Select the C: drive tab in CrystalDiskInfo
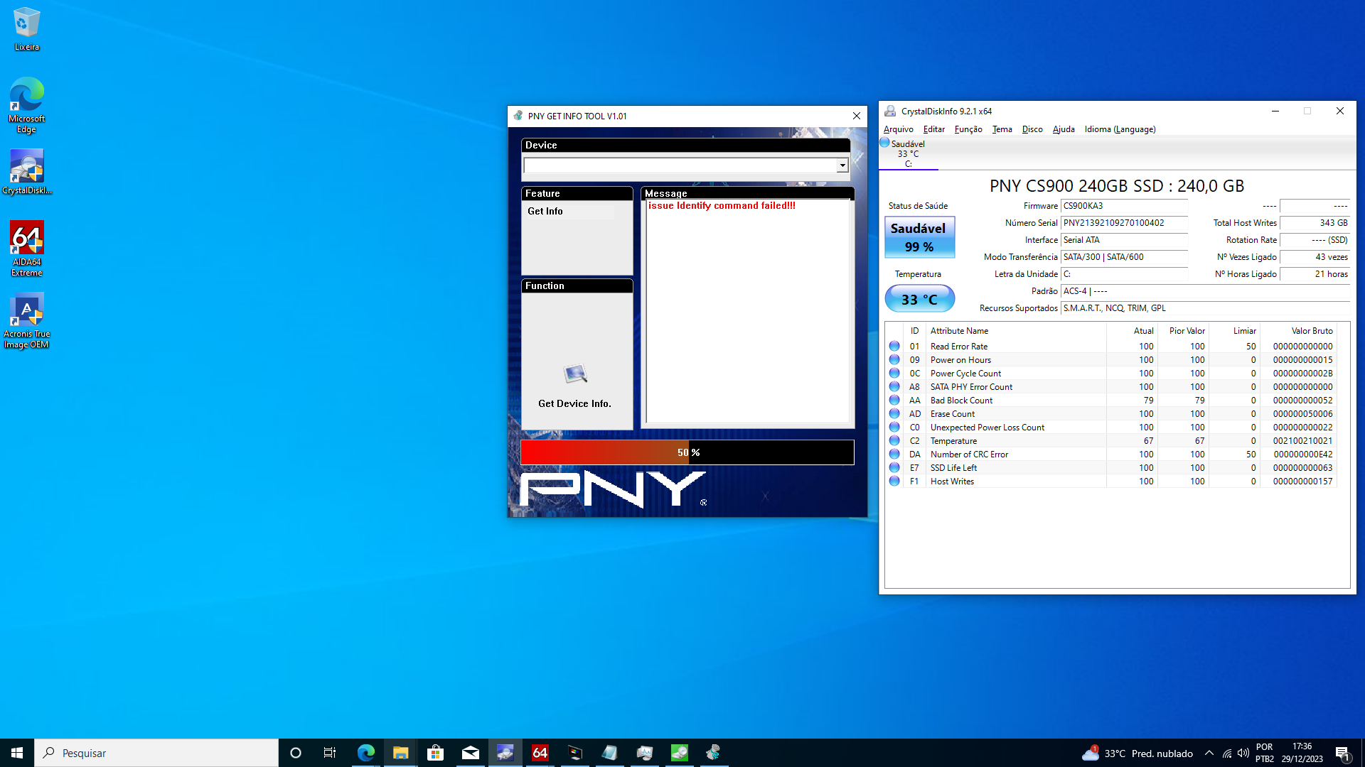Screen dimensions: 1365x767 (909, 153)
